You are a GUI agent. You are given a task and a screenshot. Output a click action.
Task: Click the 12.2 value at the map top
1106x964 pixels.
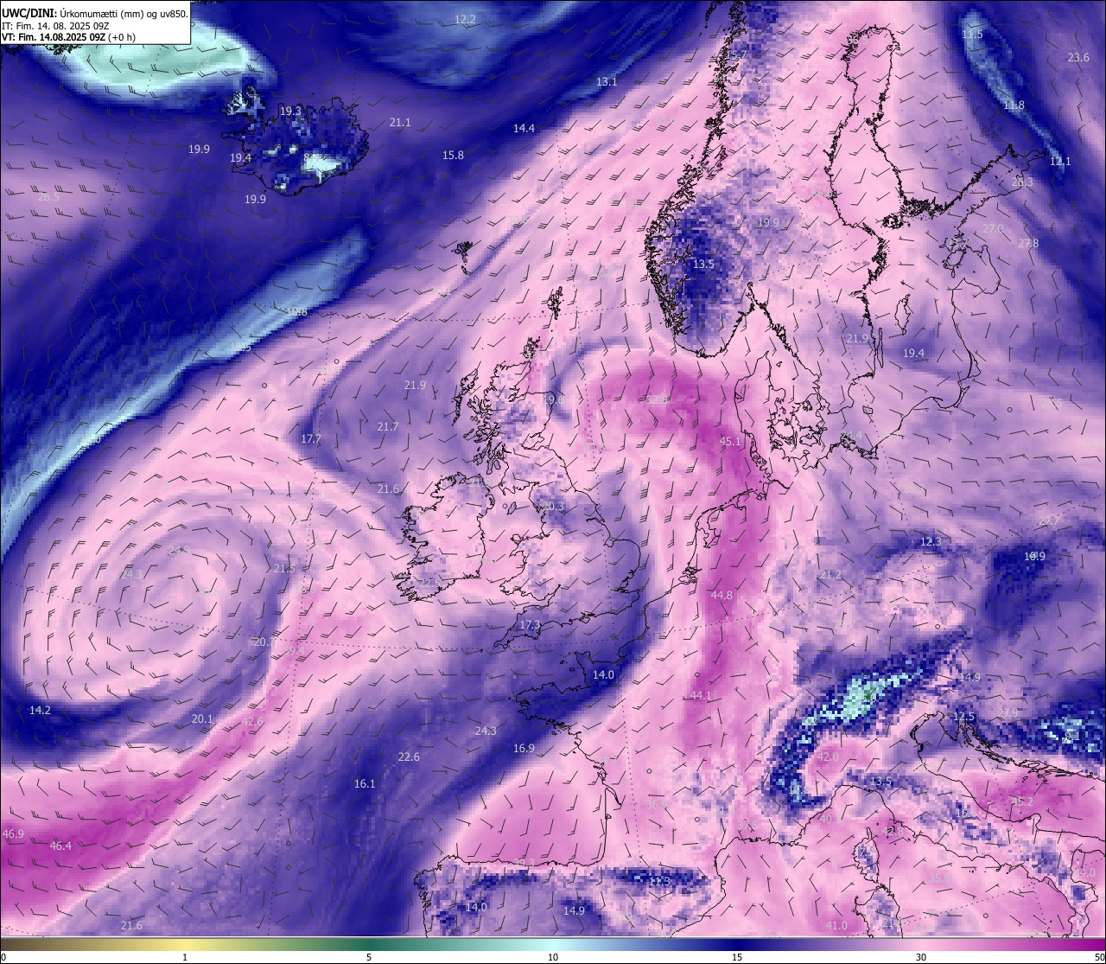click(x=465, y=19)
